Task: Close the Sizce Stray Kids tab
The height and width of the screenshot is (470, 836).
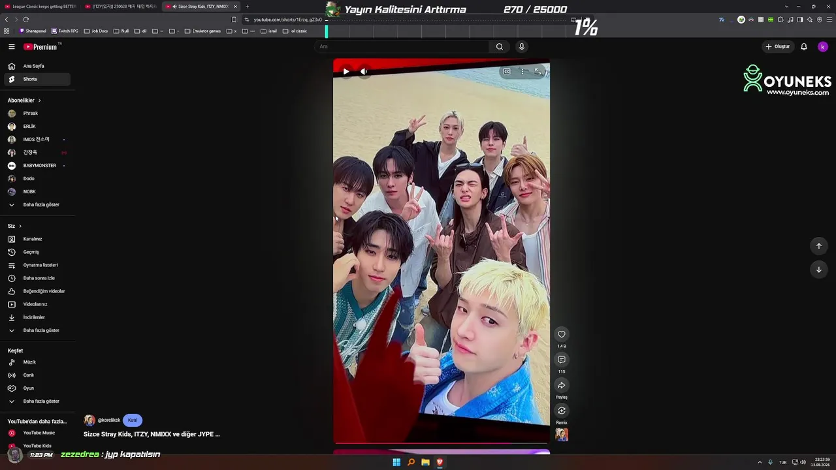Action: coord(236,7)
